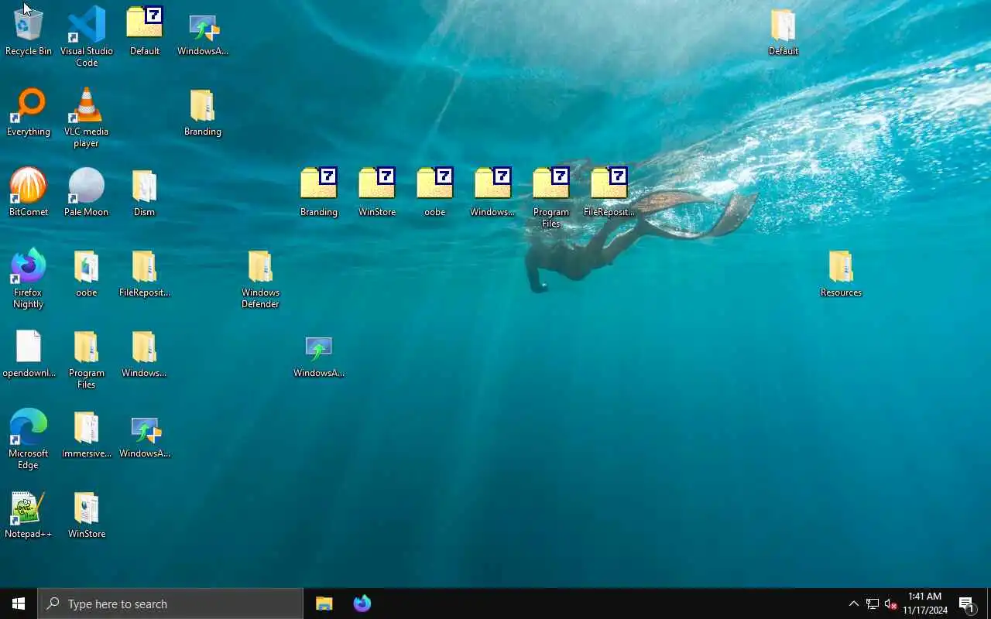The image size is (991, 619).
Task: Select the plain FileReposit... folder
Action: [x=145, y=272]
